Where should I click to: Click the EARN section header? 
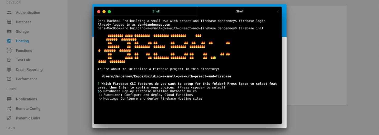[11, 128]
